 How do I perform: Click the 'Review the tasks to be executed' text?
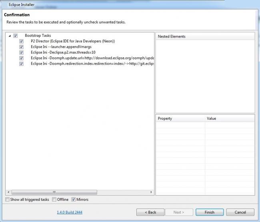(66, 22)
